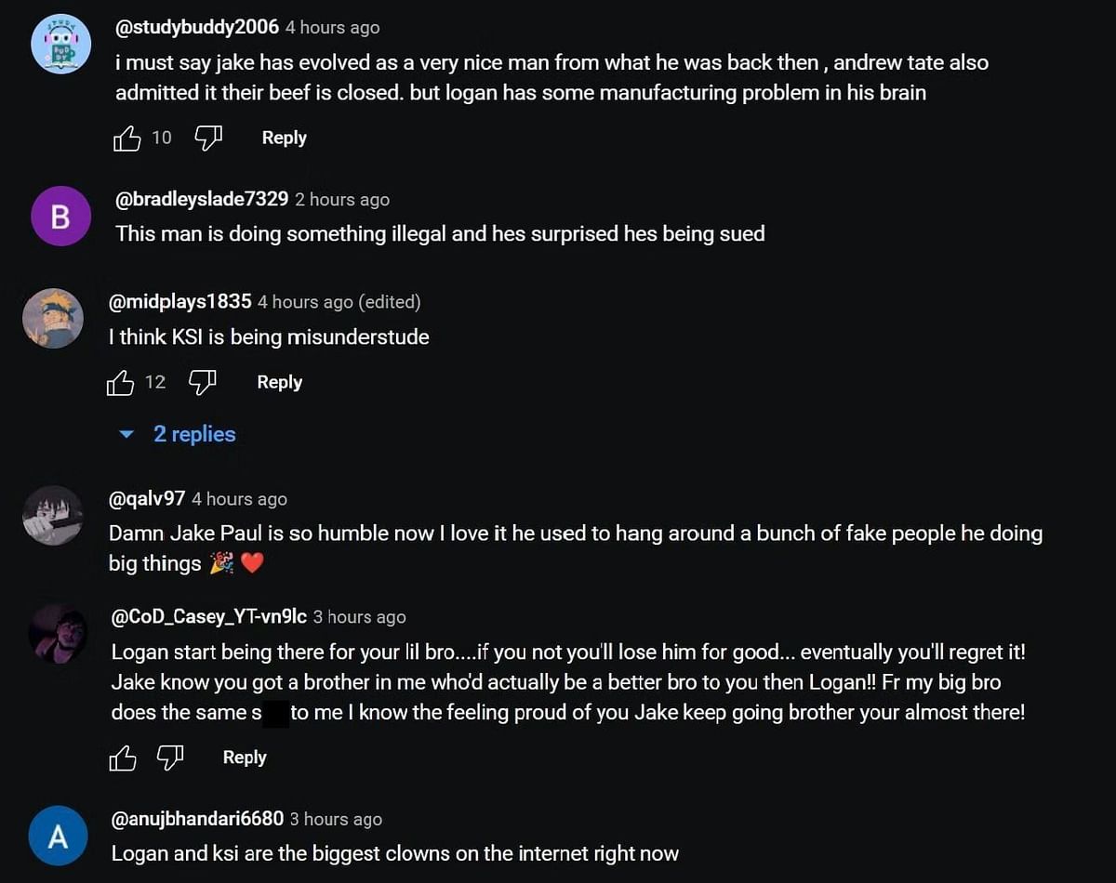Screen dimensions: 1116x883
Task: Like @studybuddy2006's comment
Action: [126, 137]
